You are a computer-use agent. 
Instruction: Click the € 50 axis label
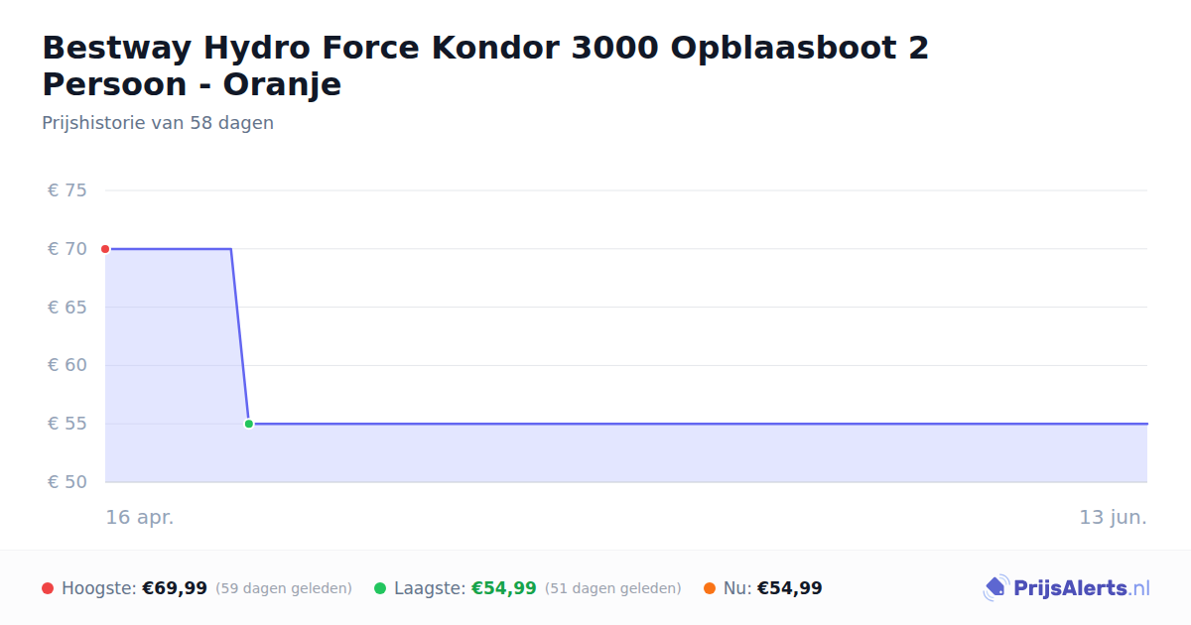click(67, 482)
